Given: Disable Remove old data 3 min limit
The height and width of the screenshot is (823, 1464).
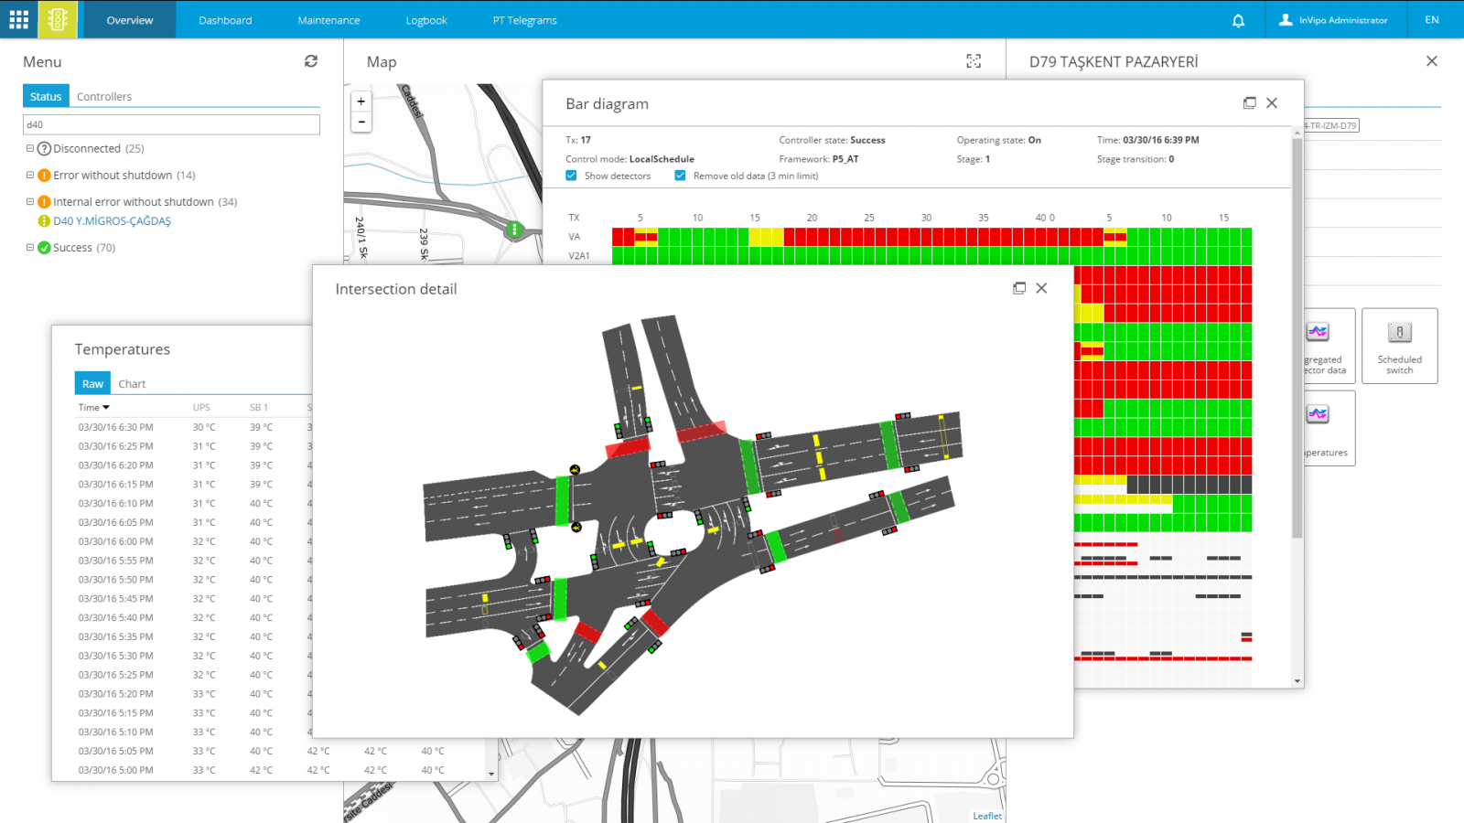Looking at the screenshot, I should (680, 176).
